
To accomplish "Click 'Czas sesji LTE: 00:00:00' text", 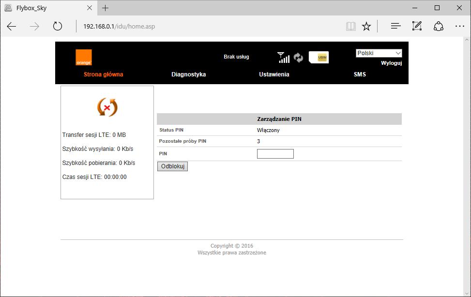I will [94, 177].
